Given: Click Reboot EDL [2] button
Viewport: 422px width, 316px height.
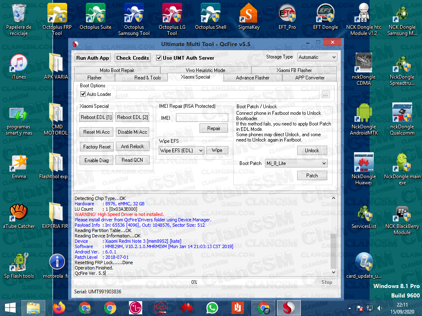Looking at the screenshot, I should tap(132, 117).
